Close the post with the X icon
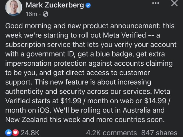This screenshot has height=137, width=183. (174, 4)
